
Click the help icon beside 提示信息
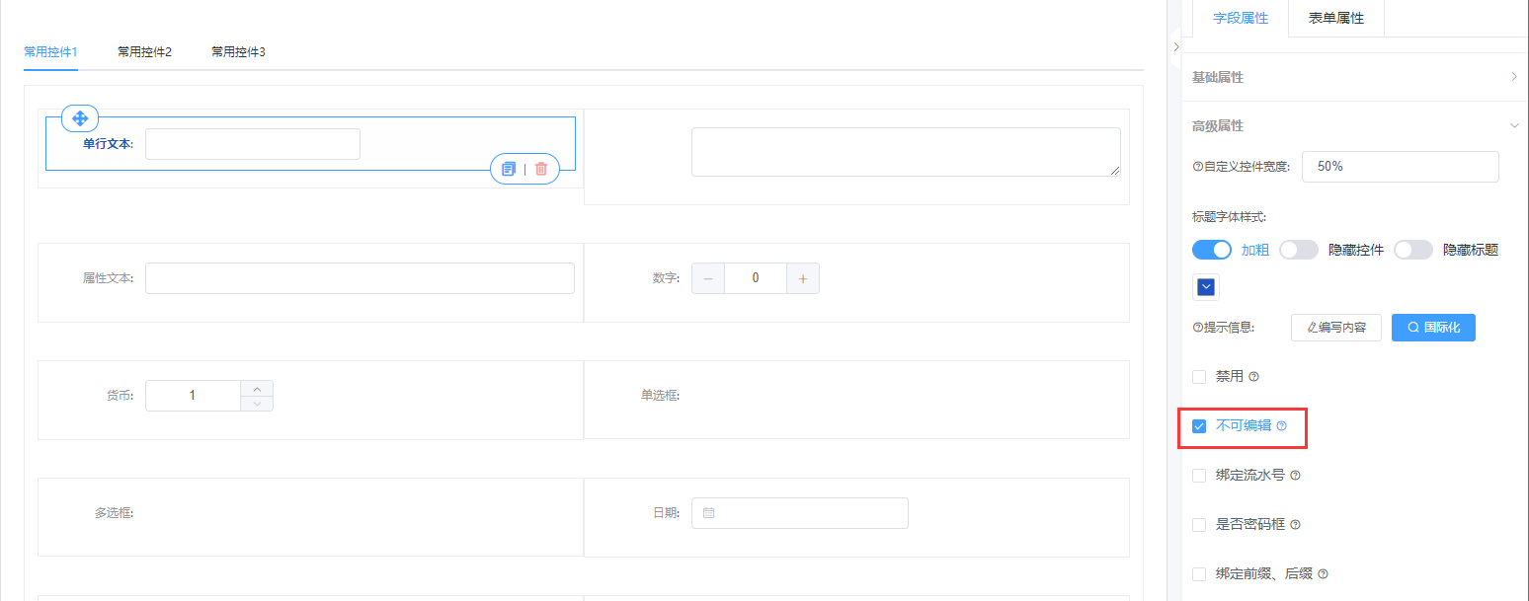point(1198,328)
